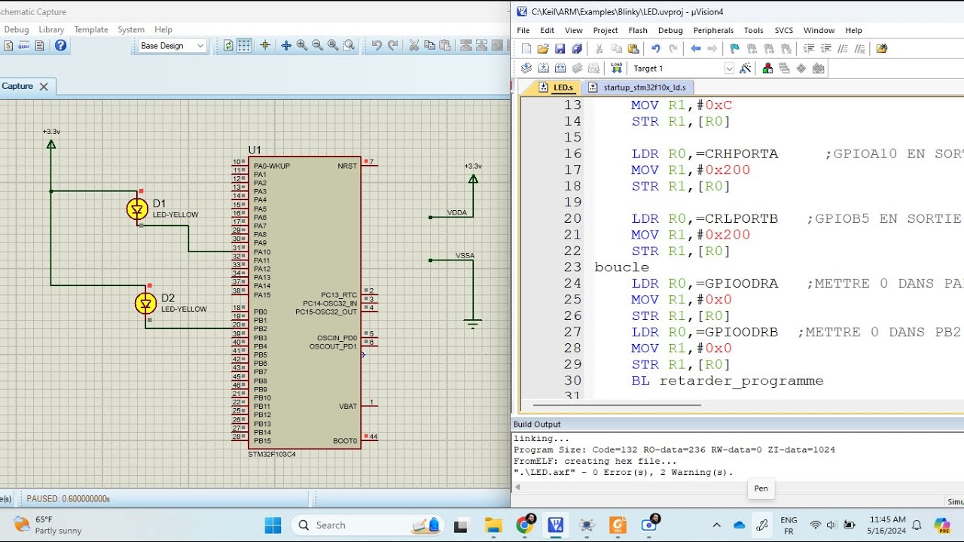
Task: Click the STM32F103C4 U1 chip body
Action: [304, 303]
